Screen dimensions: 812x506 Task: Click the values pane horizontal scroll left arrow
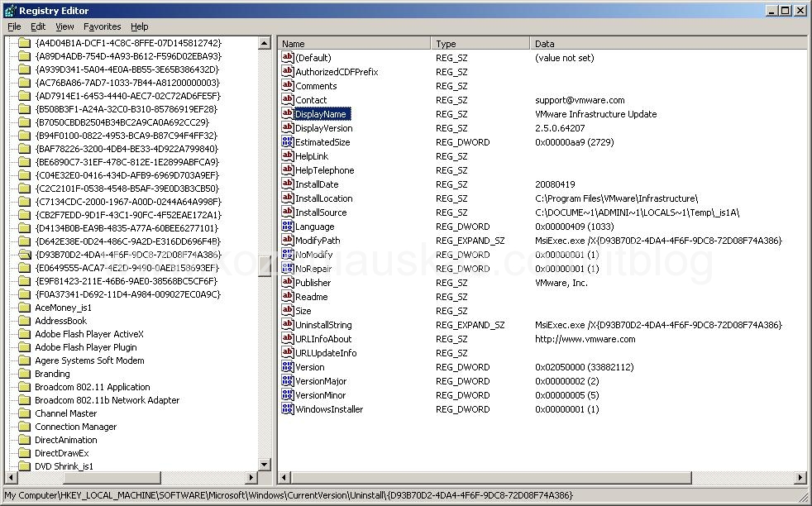pos(284,478)
